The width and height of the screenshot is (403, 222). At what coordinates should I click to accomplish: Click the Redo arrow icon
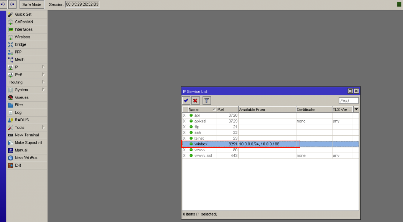click(x=12, y=4)
